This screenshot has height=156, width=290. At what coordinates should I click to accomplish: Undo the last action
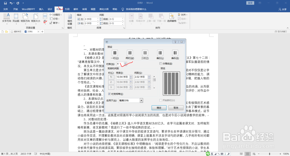(11, 3)
